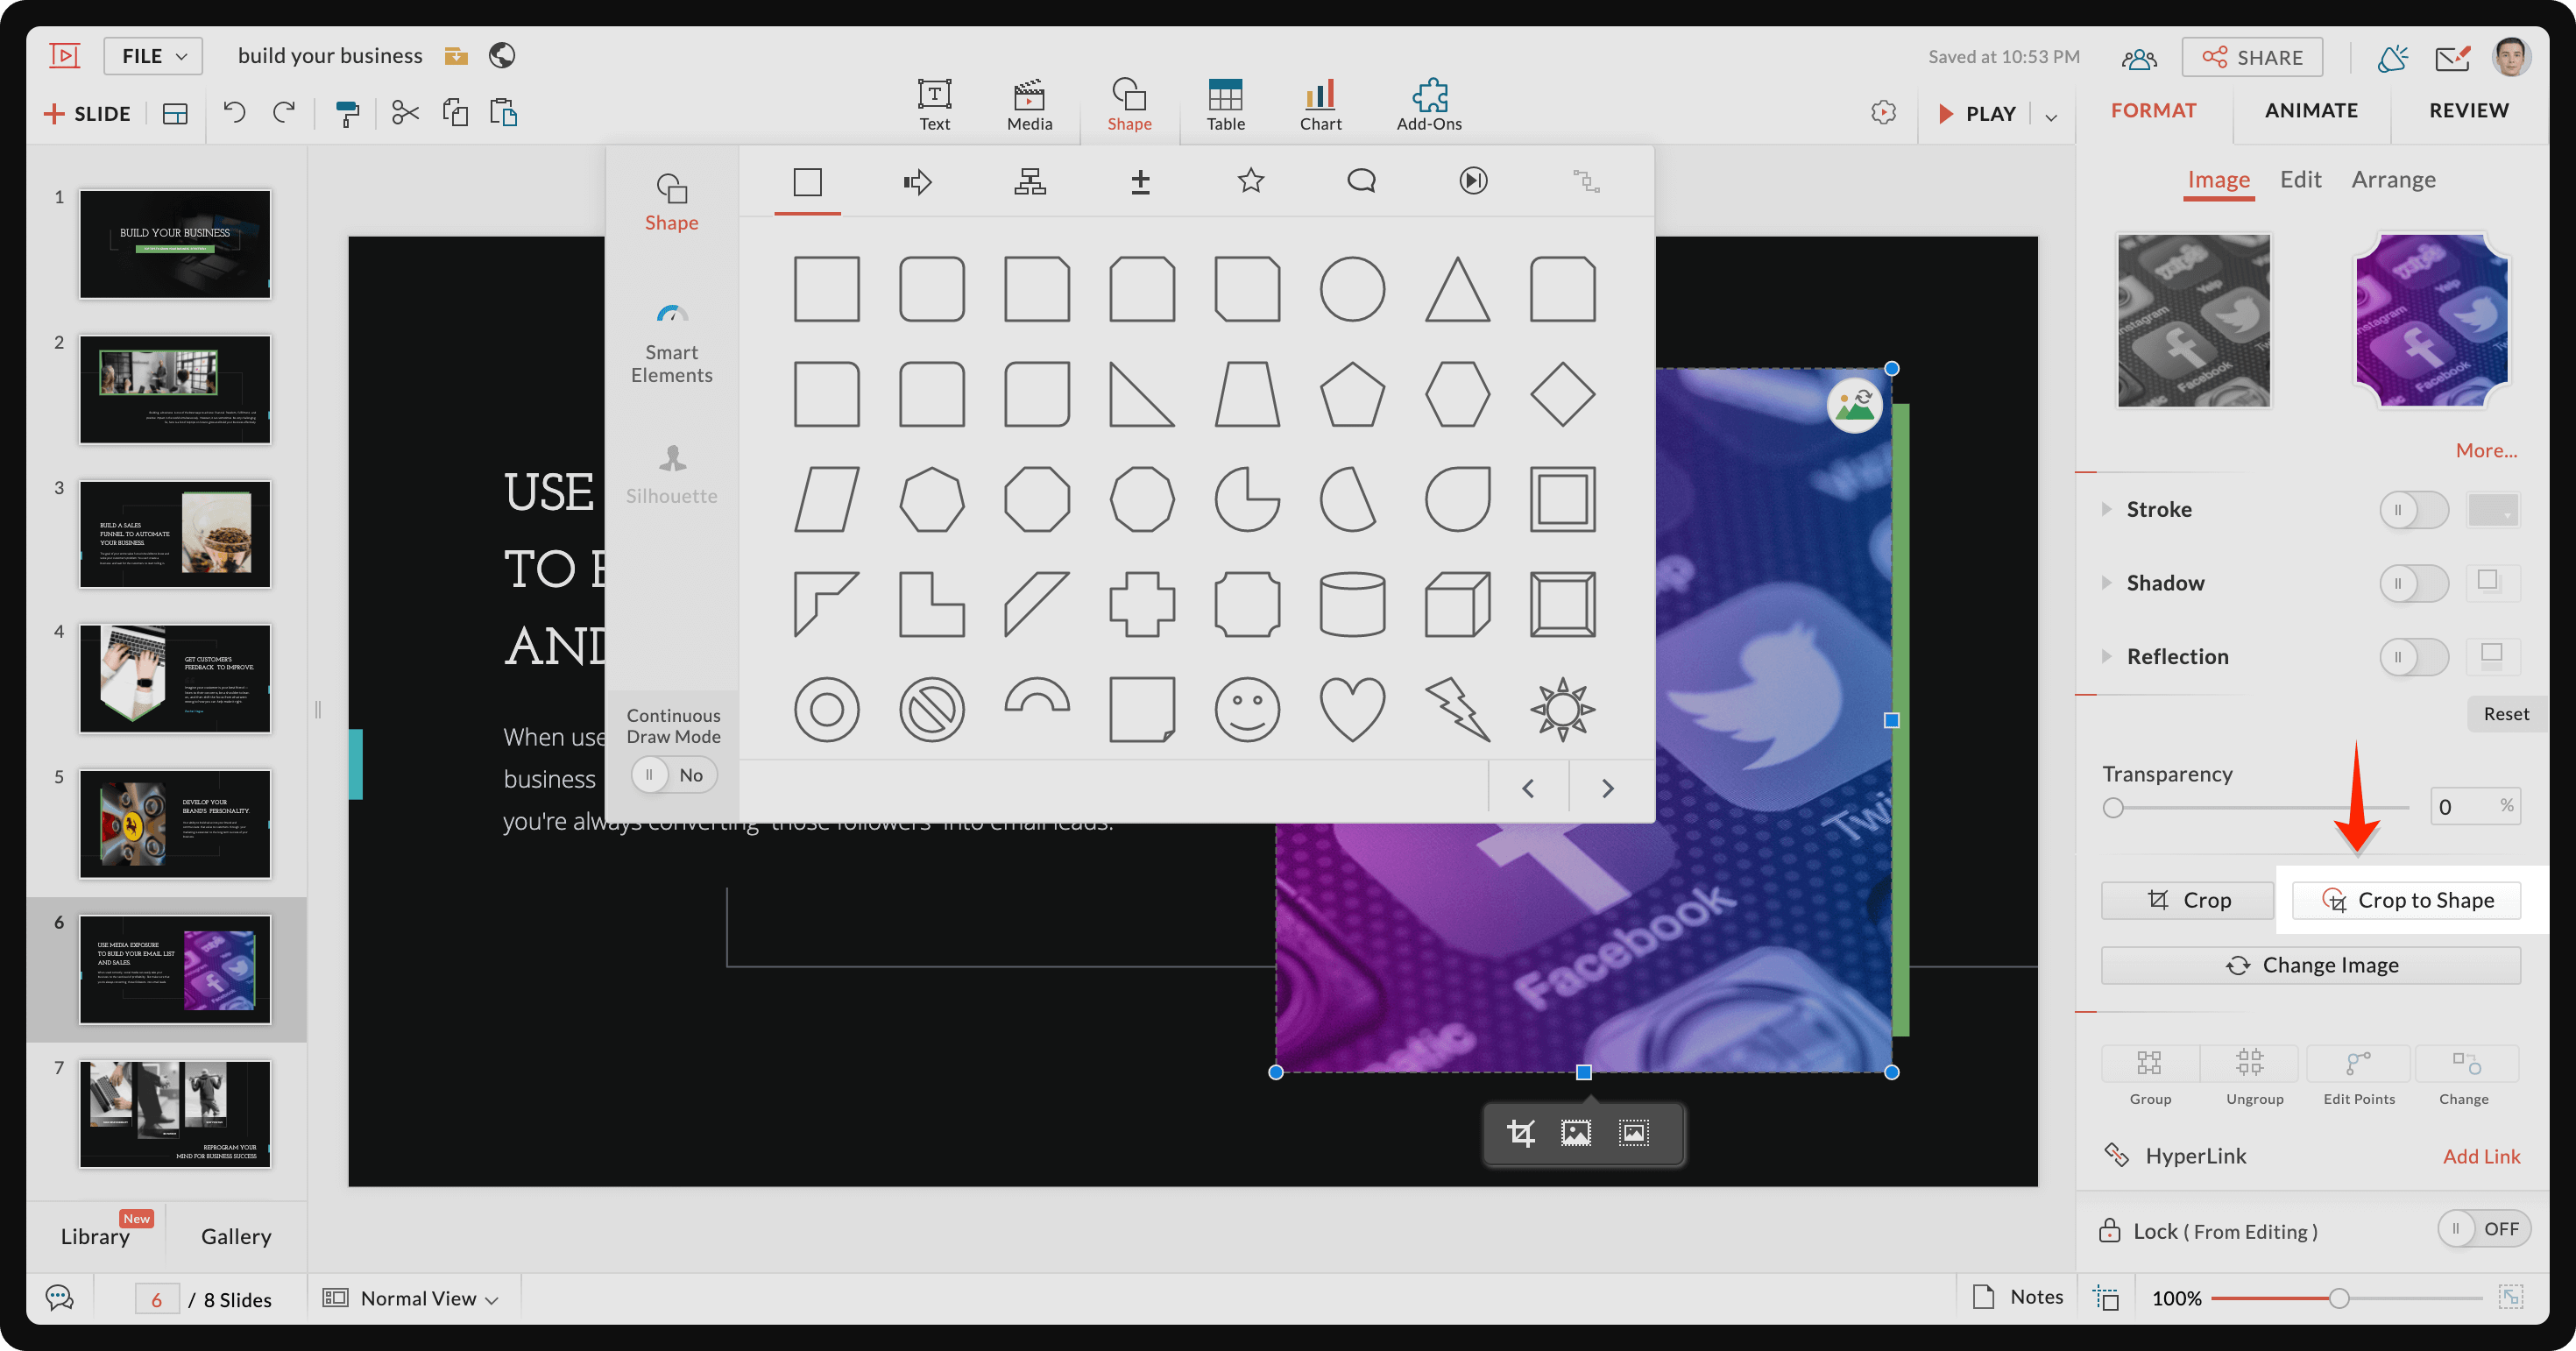The width and height of the screenshot is (2576, 1351).
Task: Expand the Reflection section
Action: point(2107,657)
